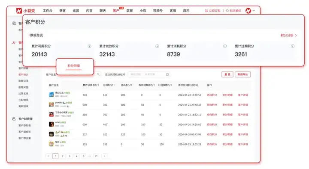Click the avatar in the 222 points row
Image resolution: width=309 pixels, height=169 pixels.
[x=51, y=134]
